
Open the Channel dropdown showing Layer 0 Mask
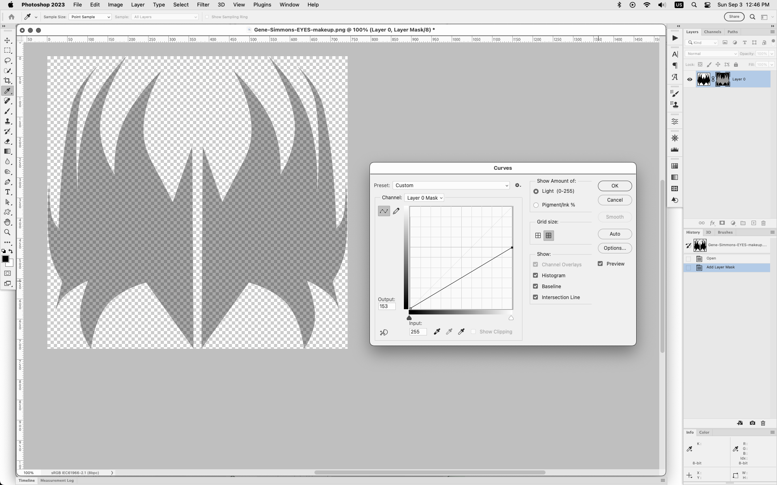coord(424,198)
